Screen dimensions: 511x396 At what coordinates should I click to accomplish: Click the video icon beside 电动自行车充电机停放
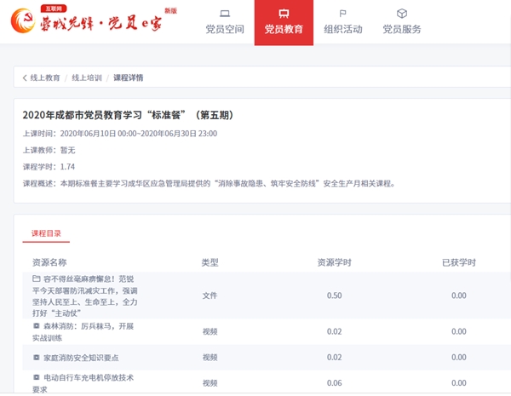[x=36, y=376]
